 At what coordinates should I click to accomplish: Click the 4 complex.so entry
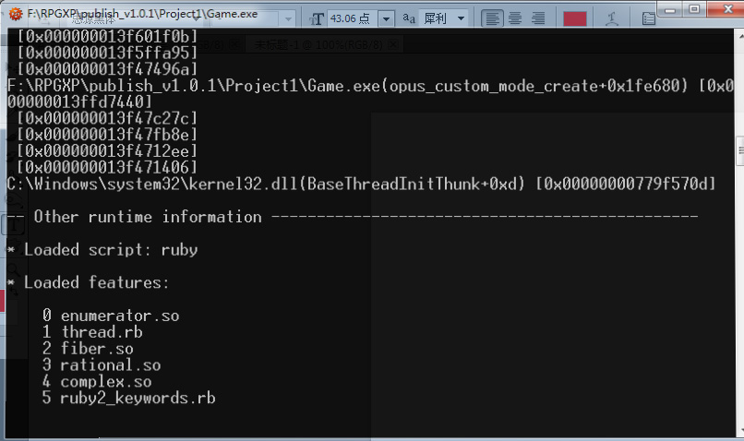(x=97, y=382)
